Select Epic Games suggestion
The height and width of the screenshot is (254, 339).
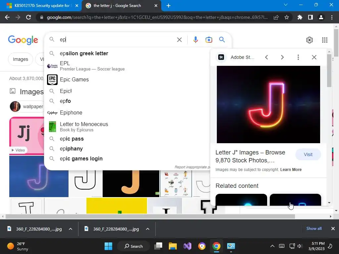click(x=127, y=79)
